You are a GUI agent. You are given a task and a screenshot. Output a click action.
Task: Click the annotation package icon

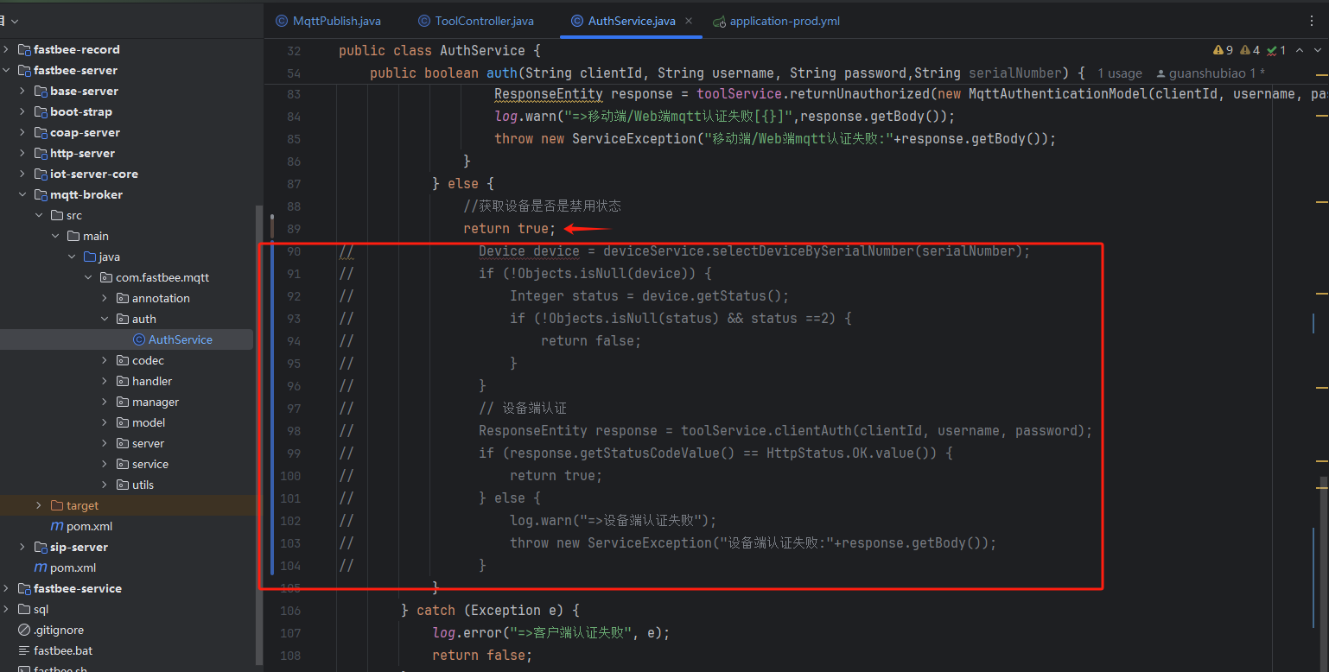coord(122,298)
